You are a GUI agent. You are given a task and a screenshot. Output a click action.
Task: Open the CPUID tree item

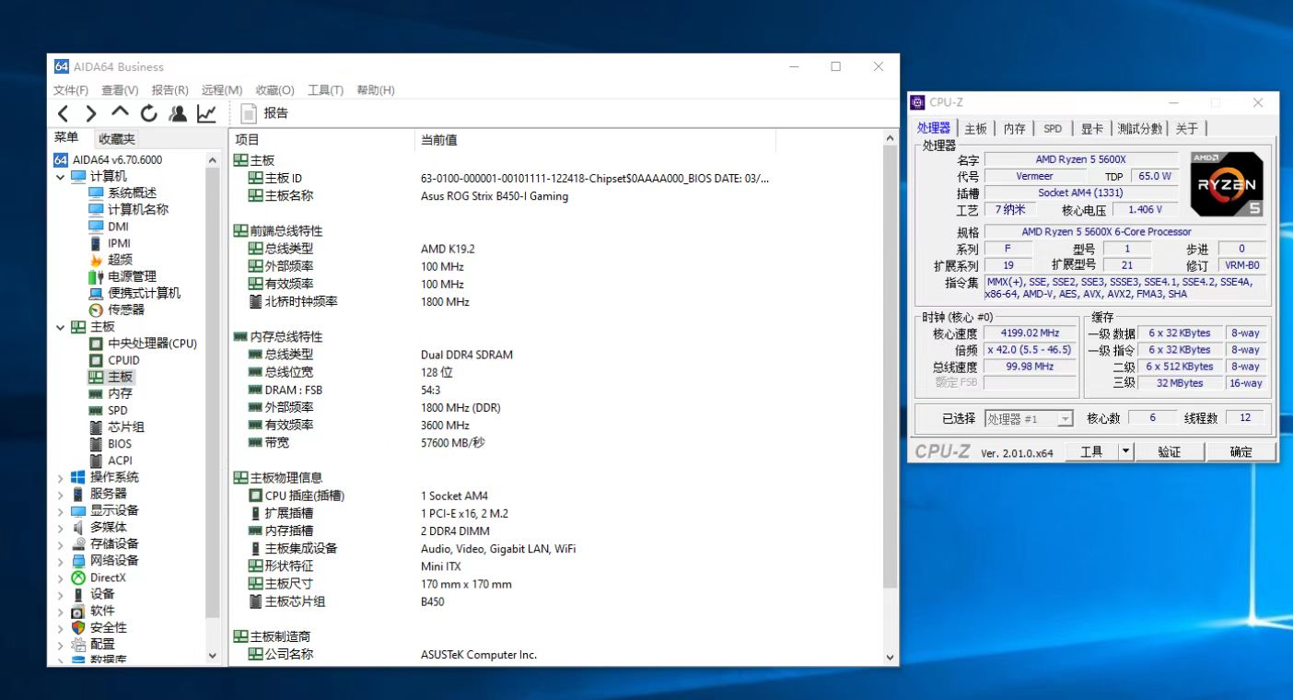(123, 360)
